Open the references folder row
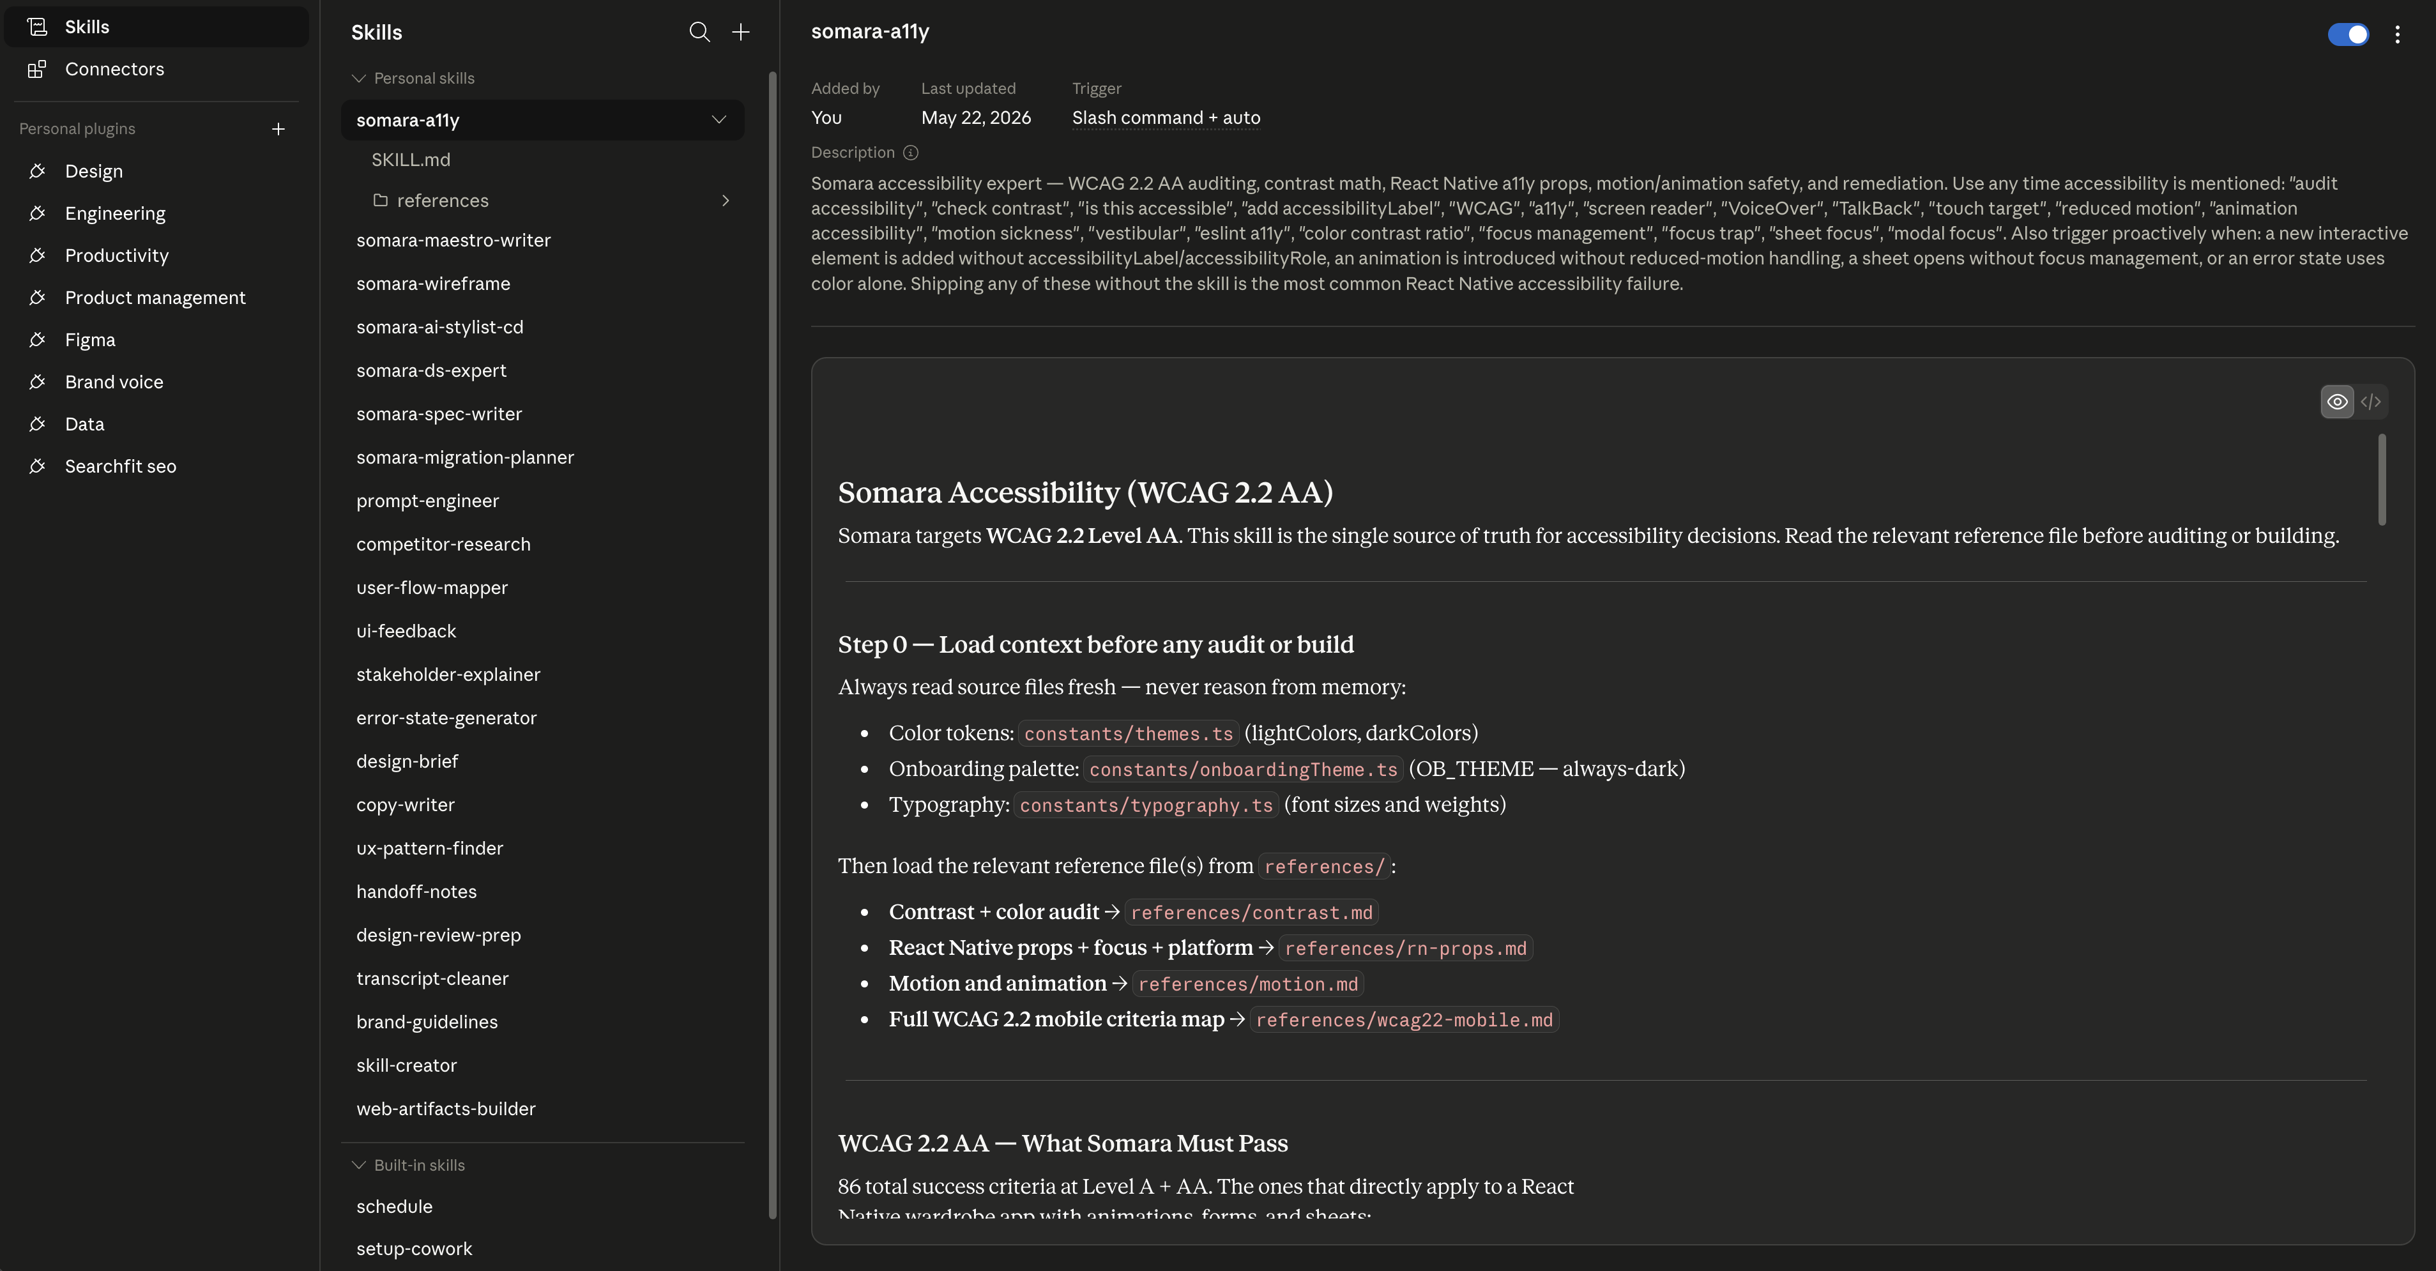The height and width of the screenshot is (1271, 2436). point(543,201)
